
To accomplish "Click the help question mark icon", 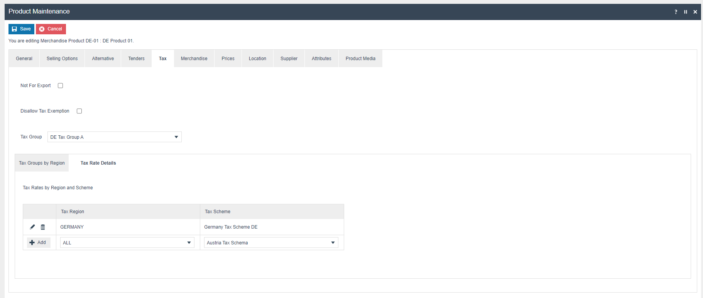I will (x=676, y=12).
